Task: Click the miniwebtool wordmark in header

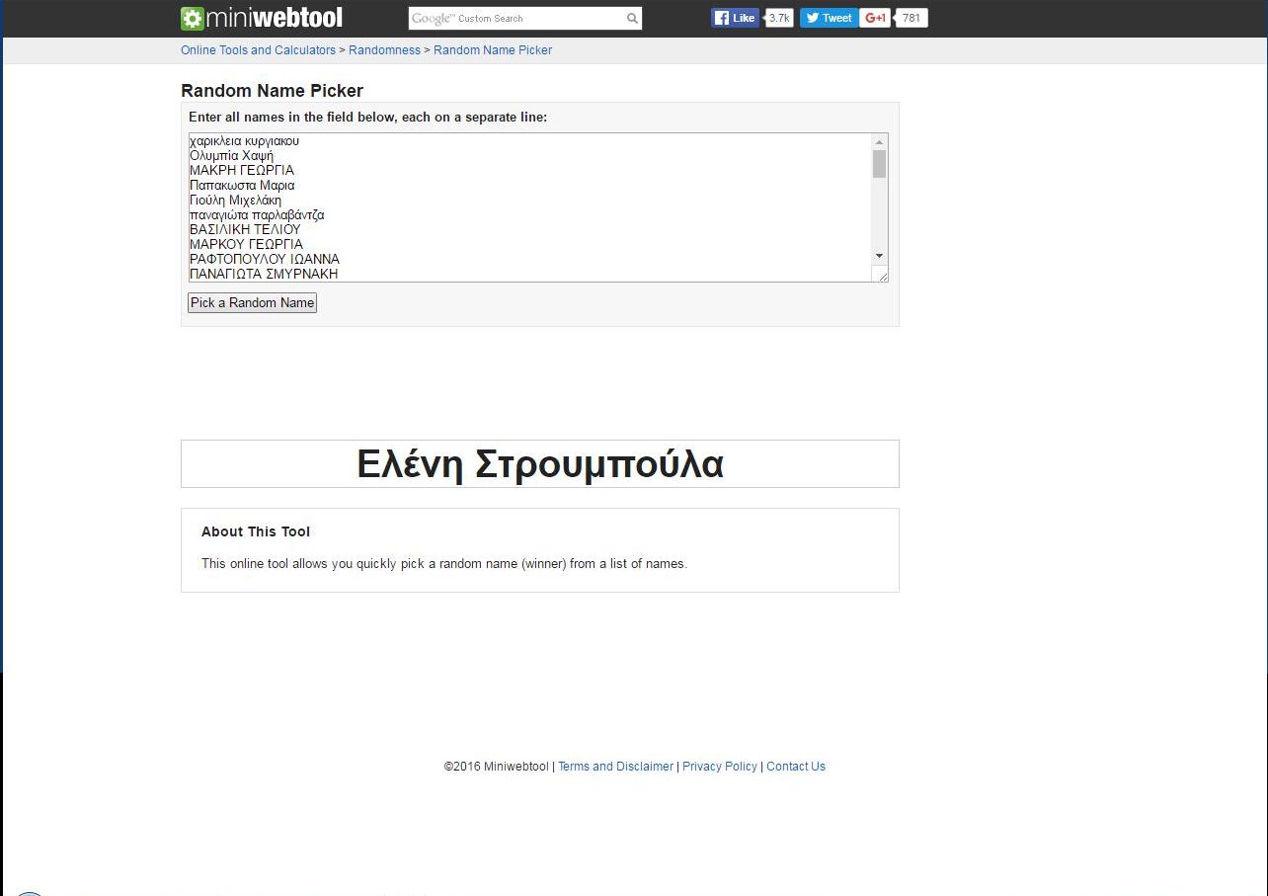Action: pos(276,19)
